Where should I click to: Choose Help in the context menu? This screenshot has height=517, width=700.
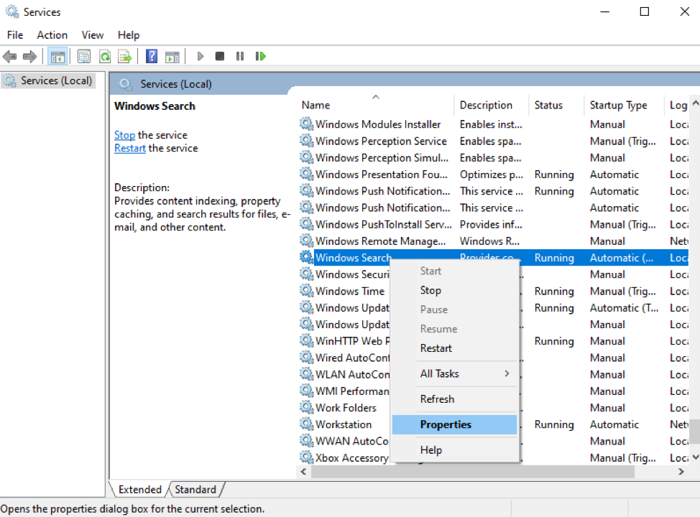(454, 450)
